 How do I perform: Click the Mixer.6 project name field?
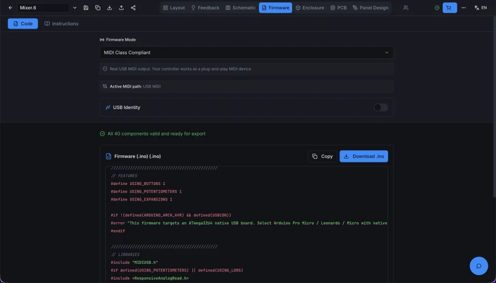[x=43, y=8]
